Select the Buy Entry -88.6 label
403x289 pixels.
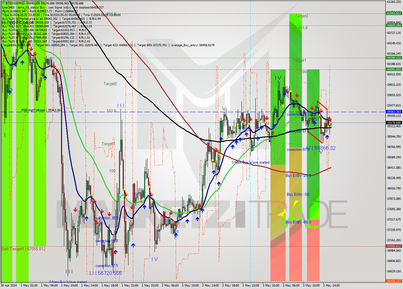point(298,222)
